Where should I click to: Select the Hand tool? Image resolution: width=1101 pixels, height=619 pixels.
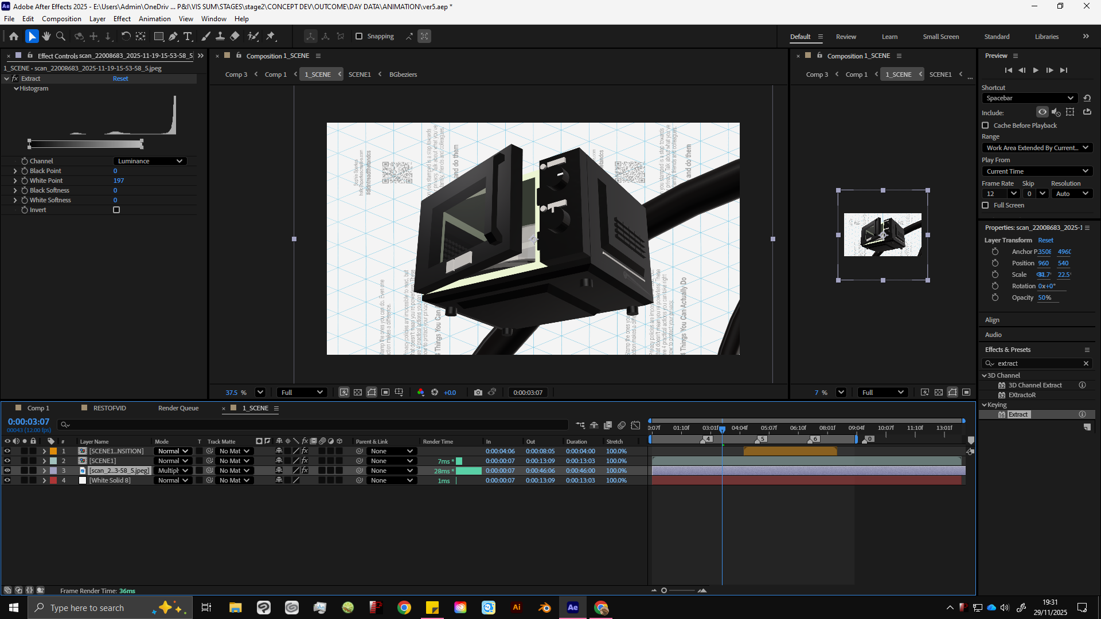46,36
